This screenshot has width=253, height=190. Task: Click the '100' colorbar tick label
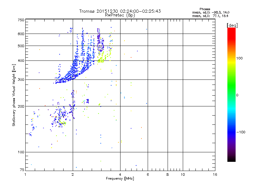pyautogui.click(x=239, y=58)
